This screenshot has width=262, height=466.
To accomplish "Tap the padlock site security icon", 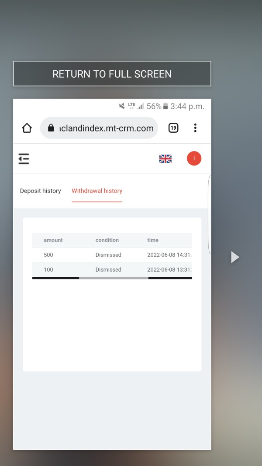I will point(51,128).
